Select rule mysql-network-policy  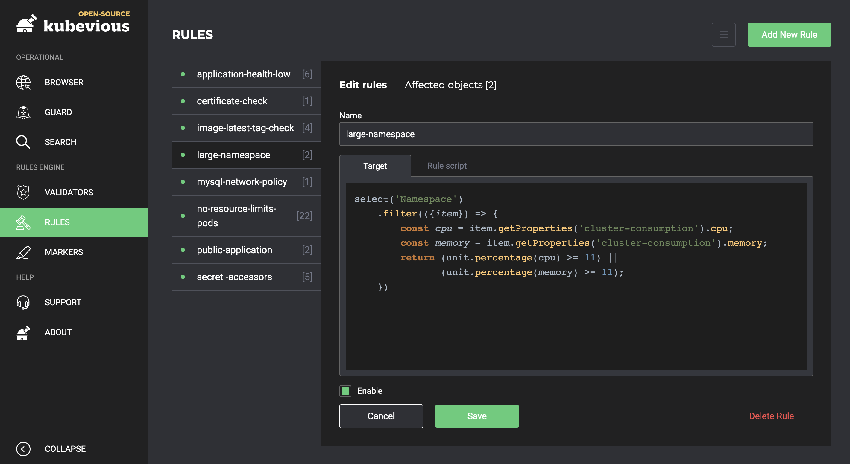tap(247, 182)
